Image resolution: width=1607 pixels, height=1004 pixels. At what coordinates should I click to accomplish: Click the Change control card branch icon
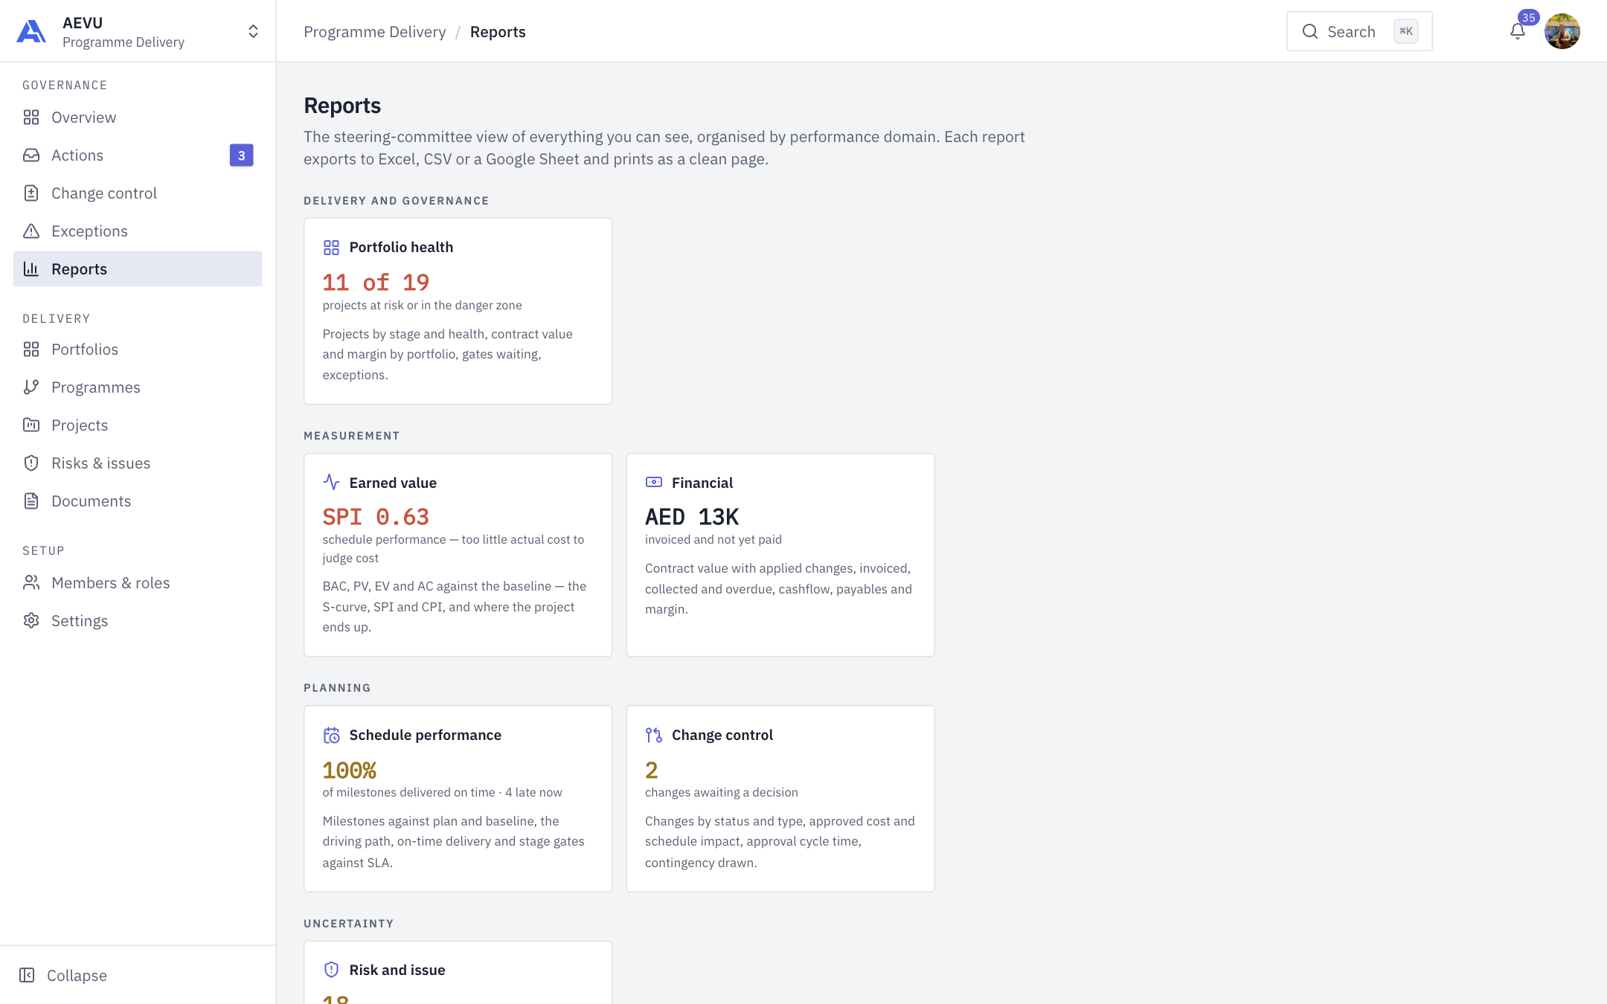click(x=654, y=735)
